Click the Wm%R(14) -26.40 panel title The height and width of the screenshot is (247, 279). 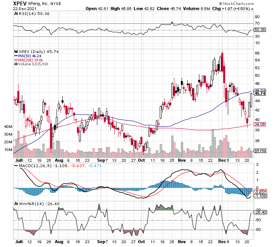[39, 204]
